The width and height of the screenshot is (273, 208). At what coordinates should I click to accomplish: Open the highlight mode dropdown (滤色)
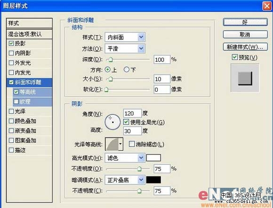[x=125, y=158]
